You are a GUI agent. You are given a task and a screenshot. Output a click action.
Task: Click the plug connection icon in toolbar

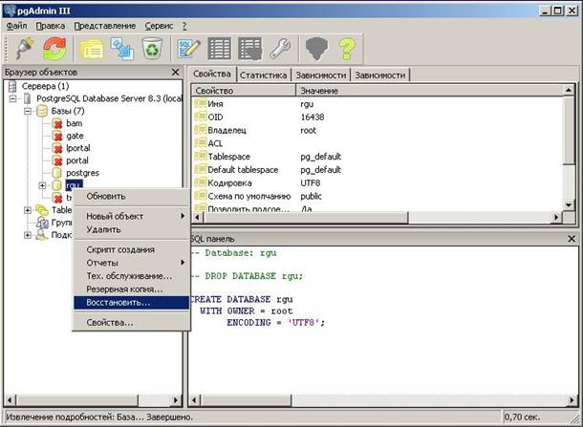pos(25,49)
